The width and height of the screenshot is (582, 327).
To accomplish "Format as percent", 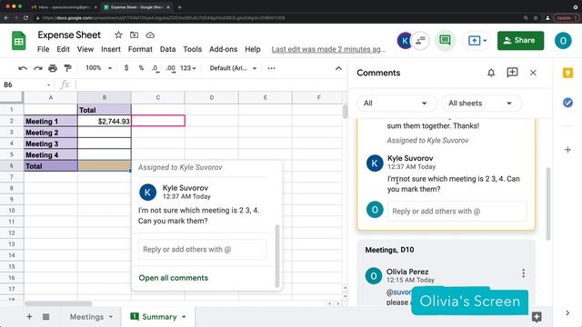I will (141, 68).
